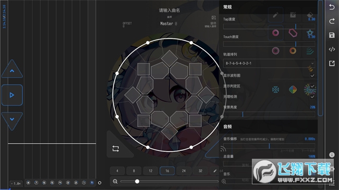
Task: Click the timeline zoom slider handle
Action: (137, 181)
